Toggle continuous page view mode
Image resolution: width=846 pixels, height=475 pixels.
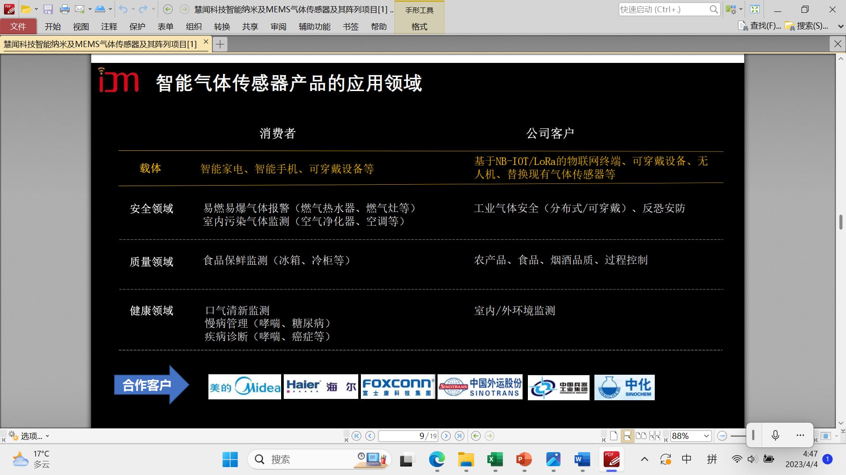(627, 436)
